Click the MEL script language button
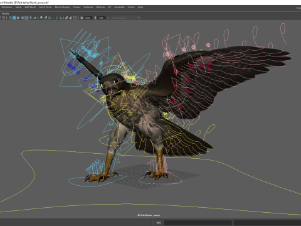Viewport: 301px width, 226px height. 159,223
